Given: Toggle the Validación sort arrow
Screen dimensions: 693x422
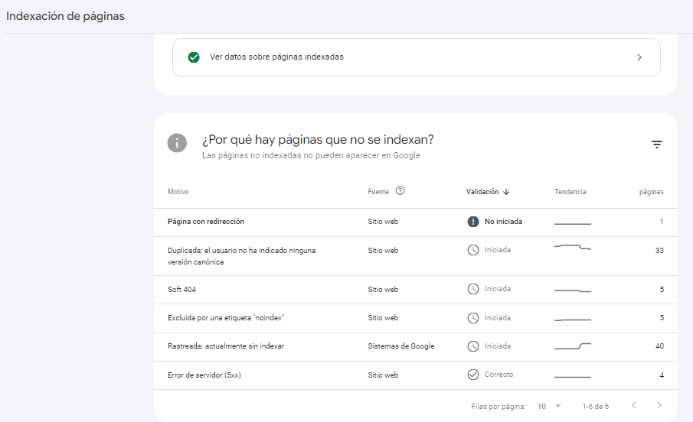Looking at the screenshot, I should click(x=506, y=192).
